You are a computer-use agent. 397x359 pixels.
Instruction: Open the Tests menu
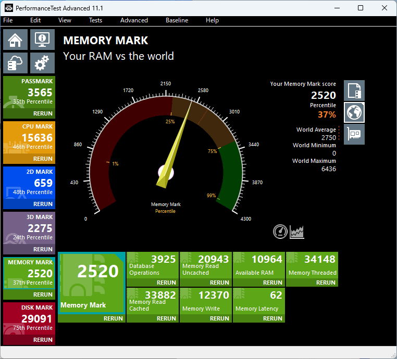95,20
